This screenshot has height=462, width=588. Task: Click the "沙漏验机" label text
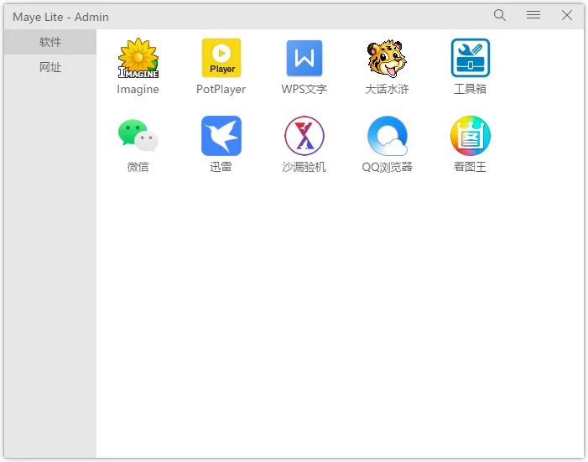[304, 167]
